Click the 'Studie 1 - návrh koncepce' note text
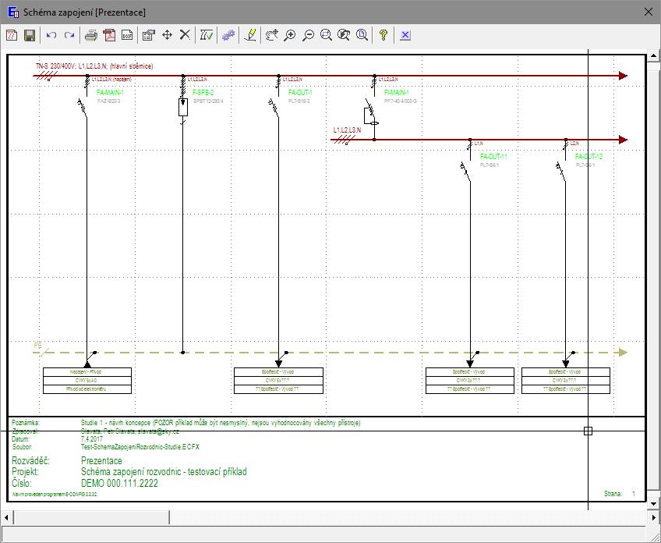Screen dimensions: 661x543 115,423
